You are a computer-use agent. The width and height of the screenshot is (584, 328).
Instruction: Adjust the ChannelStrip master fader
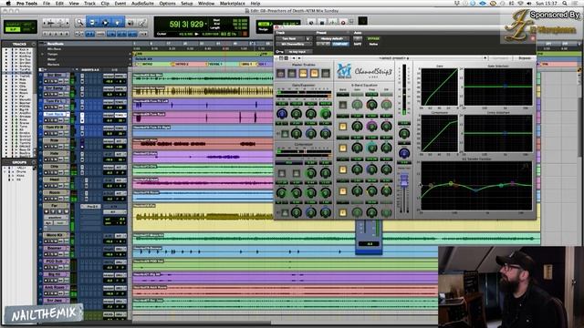click(x=404, y=180)
